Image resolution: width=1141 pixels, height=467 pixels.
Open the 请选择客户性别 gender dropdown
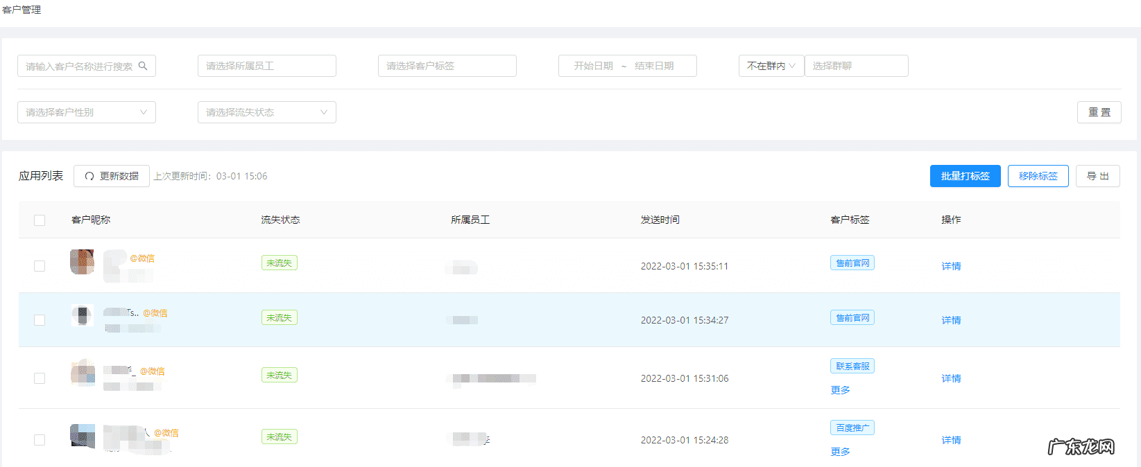tap(87, 112)
